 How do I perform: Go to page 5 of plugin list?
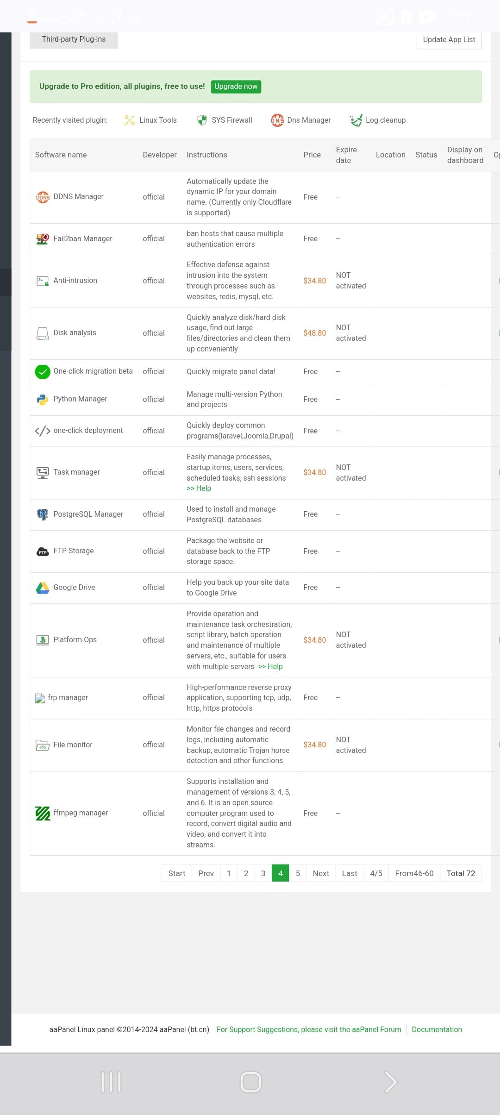tap(298, 873)
